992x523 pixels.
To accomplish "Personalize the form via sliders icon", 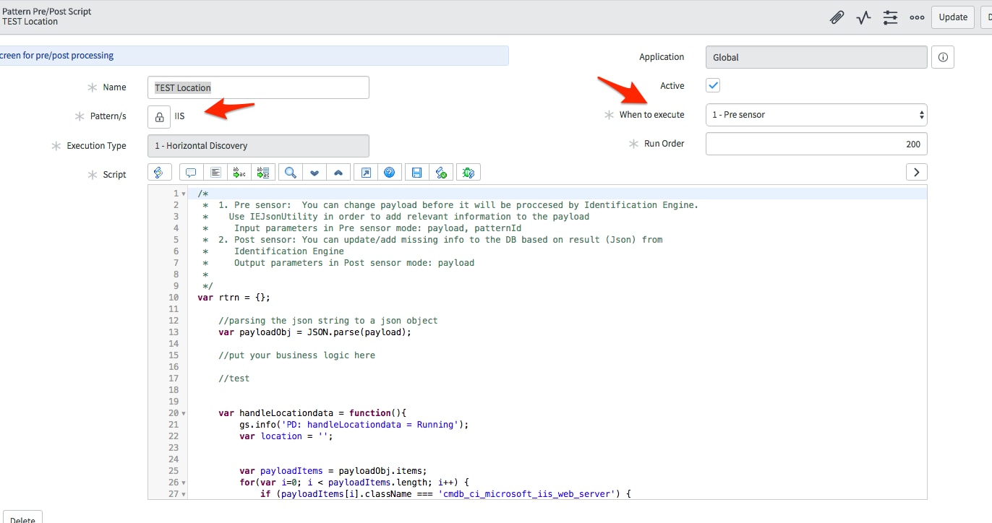I will pos(890,17).
